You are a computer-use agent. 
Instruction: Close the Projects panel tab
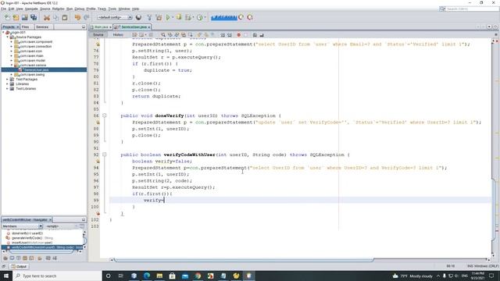point(17,27)
